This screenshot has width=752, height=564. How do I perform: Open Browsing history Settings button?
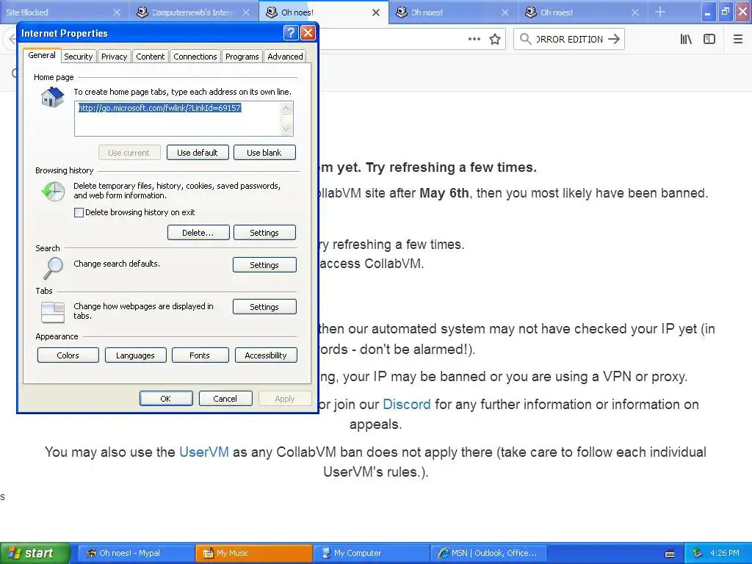pyautogui.click(x=264, y=233)
